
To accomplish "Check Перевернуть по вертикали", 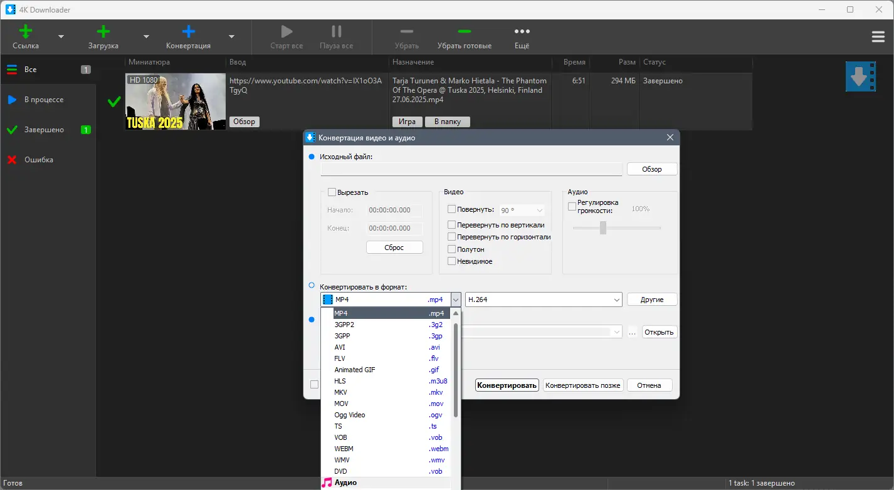I will pos(451,224).
